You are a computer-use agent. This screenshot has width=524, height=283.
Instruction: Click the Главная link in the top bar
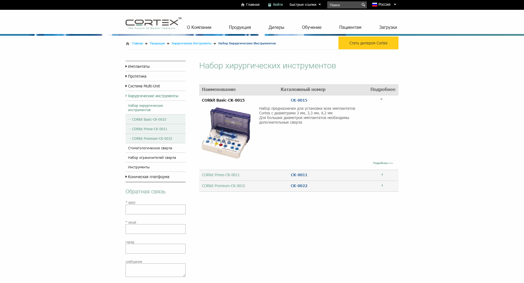[253, 5]
